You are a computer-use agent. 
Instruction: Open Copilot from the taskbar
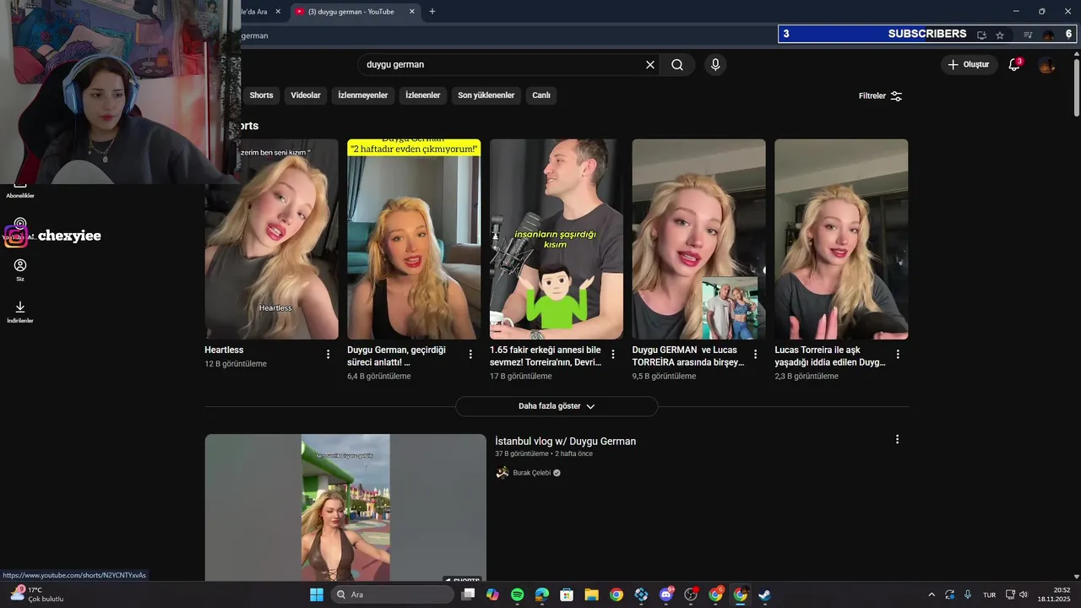492,594
